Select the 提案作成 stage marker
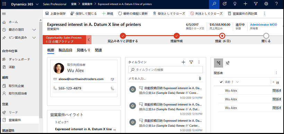 tap(177, 36)
